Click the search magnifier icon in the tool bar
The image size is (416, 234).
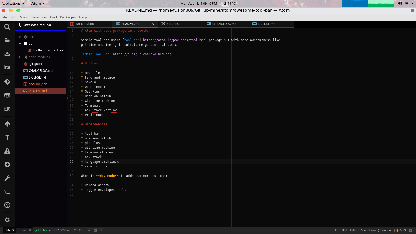point(7,27)
